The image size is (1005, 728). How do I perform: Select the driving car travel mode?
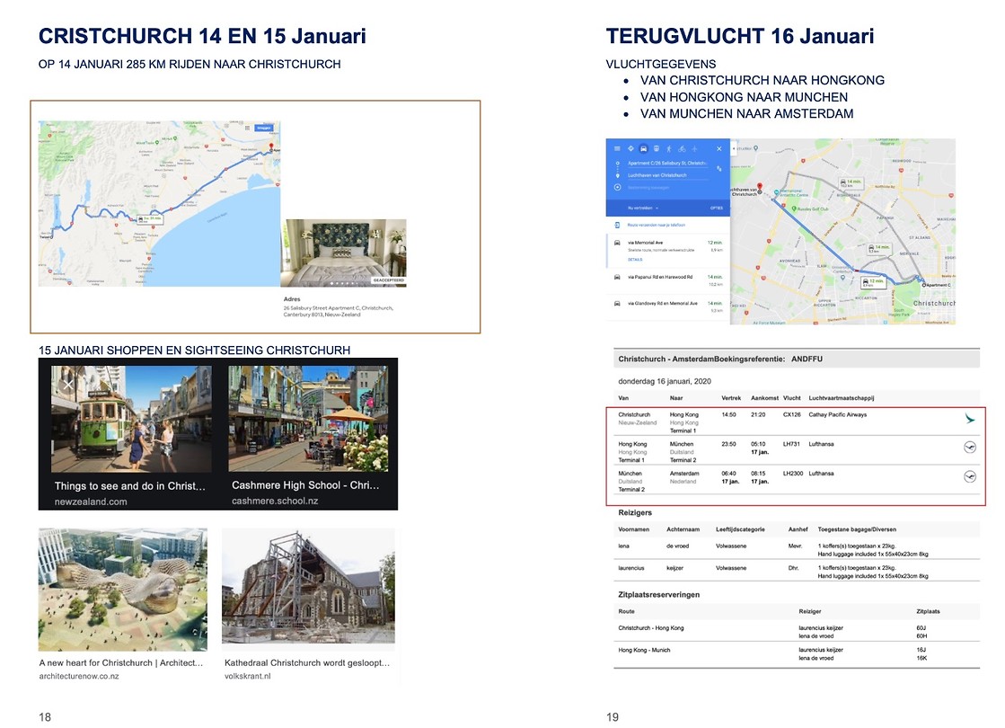[644, 149]
